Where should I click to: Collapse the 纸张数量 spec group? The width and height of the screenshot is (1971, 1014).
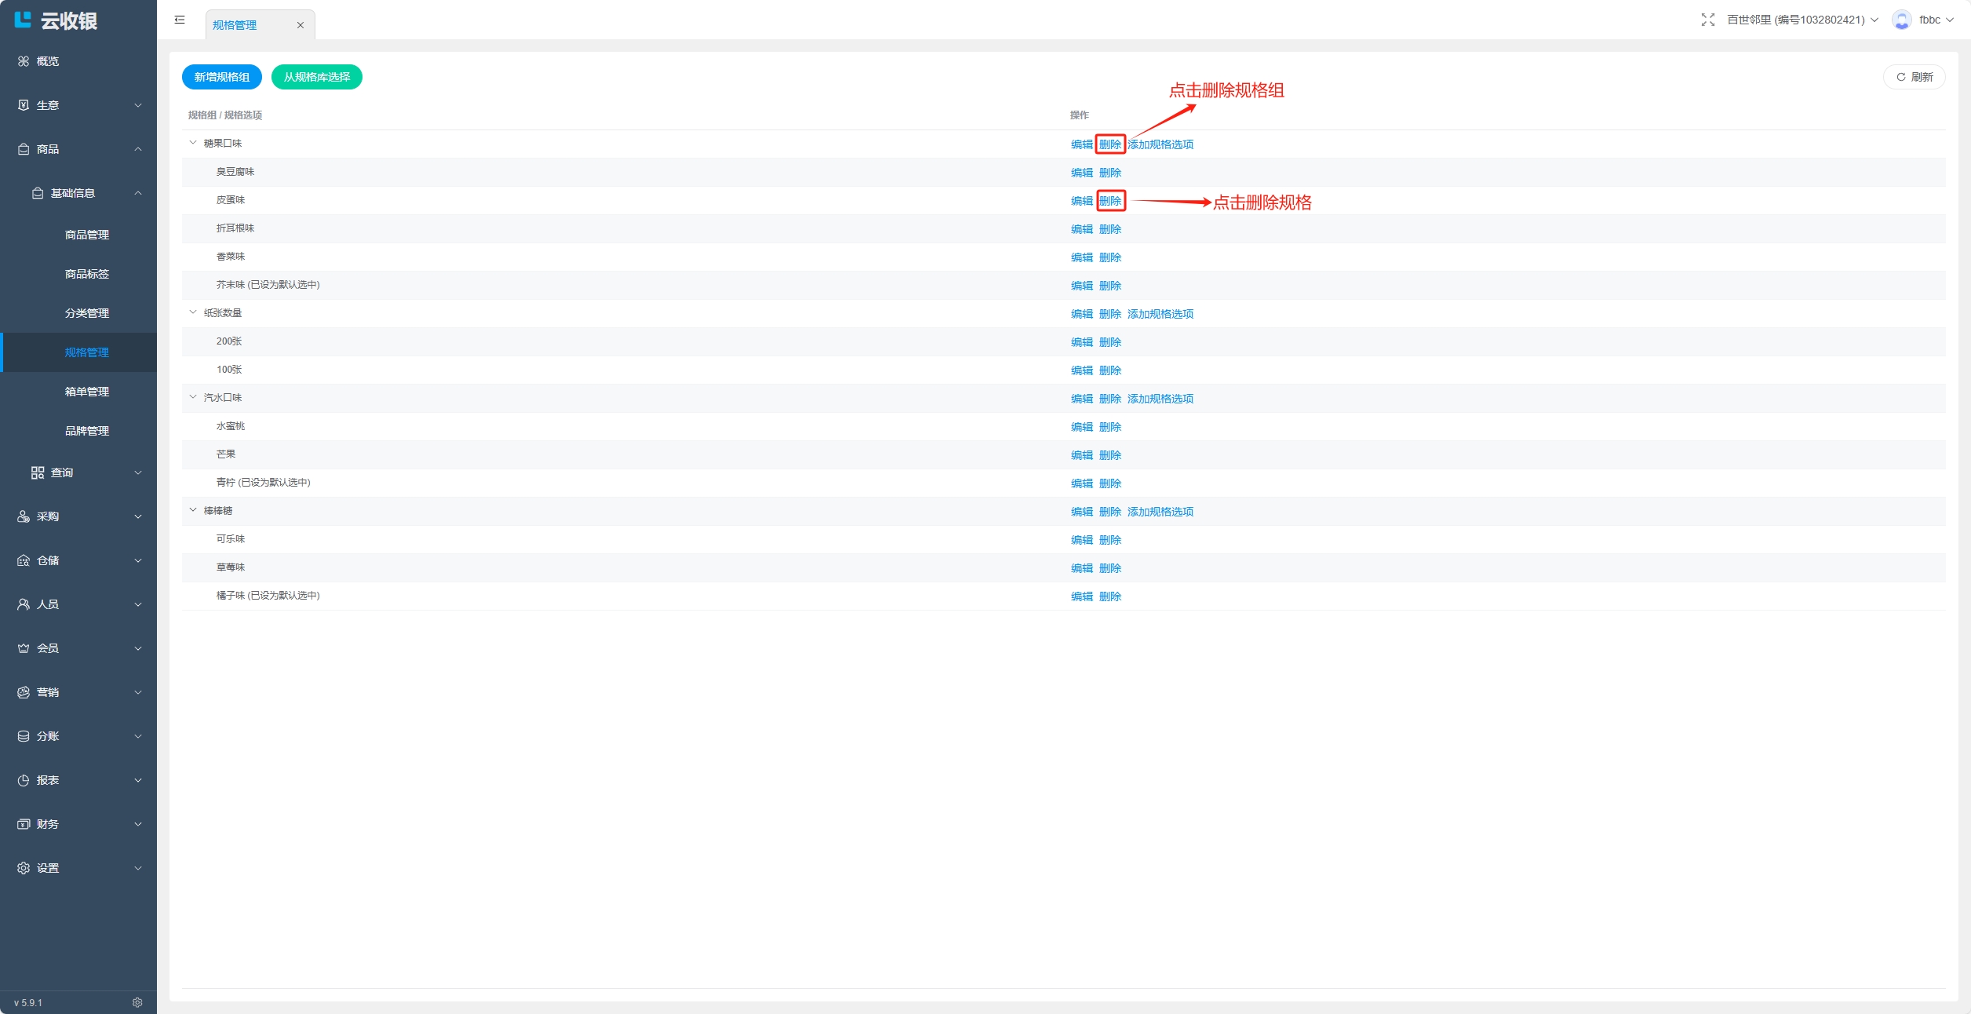point(193,312)
